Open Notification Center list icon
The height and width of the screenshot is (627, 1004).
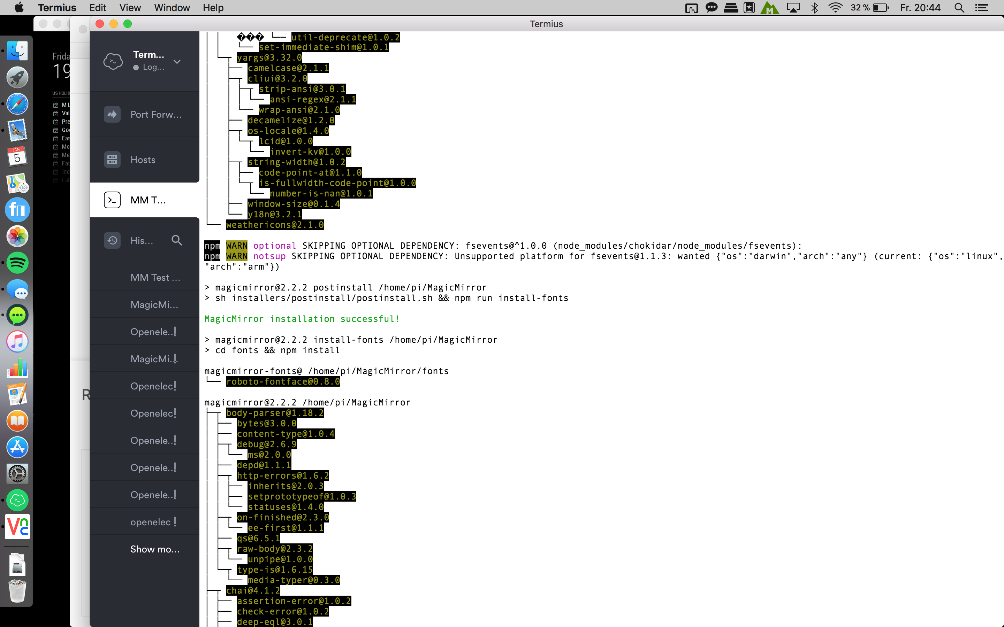(x=981, y=8)
